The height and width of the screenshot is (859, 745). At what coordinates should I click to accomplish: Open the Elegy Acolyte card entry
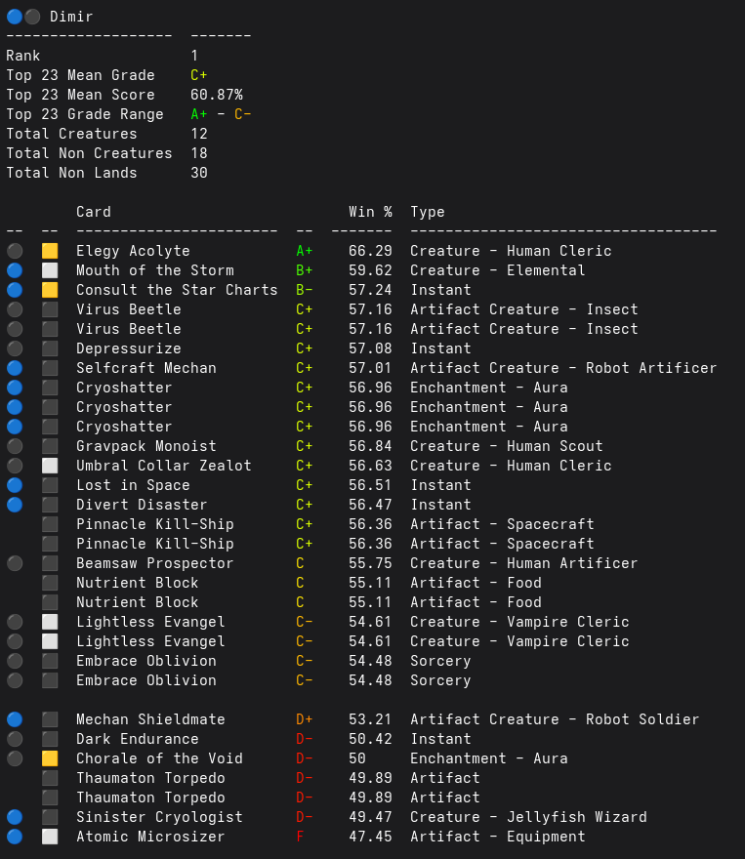click(x=131, y=251)
